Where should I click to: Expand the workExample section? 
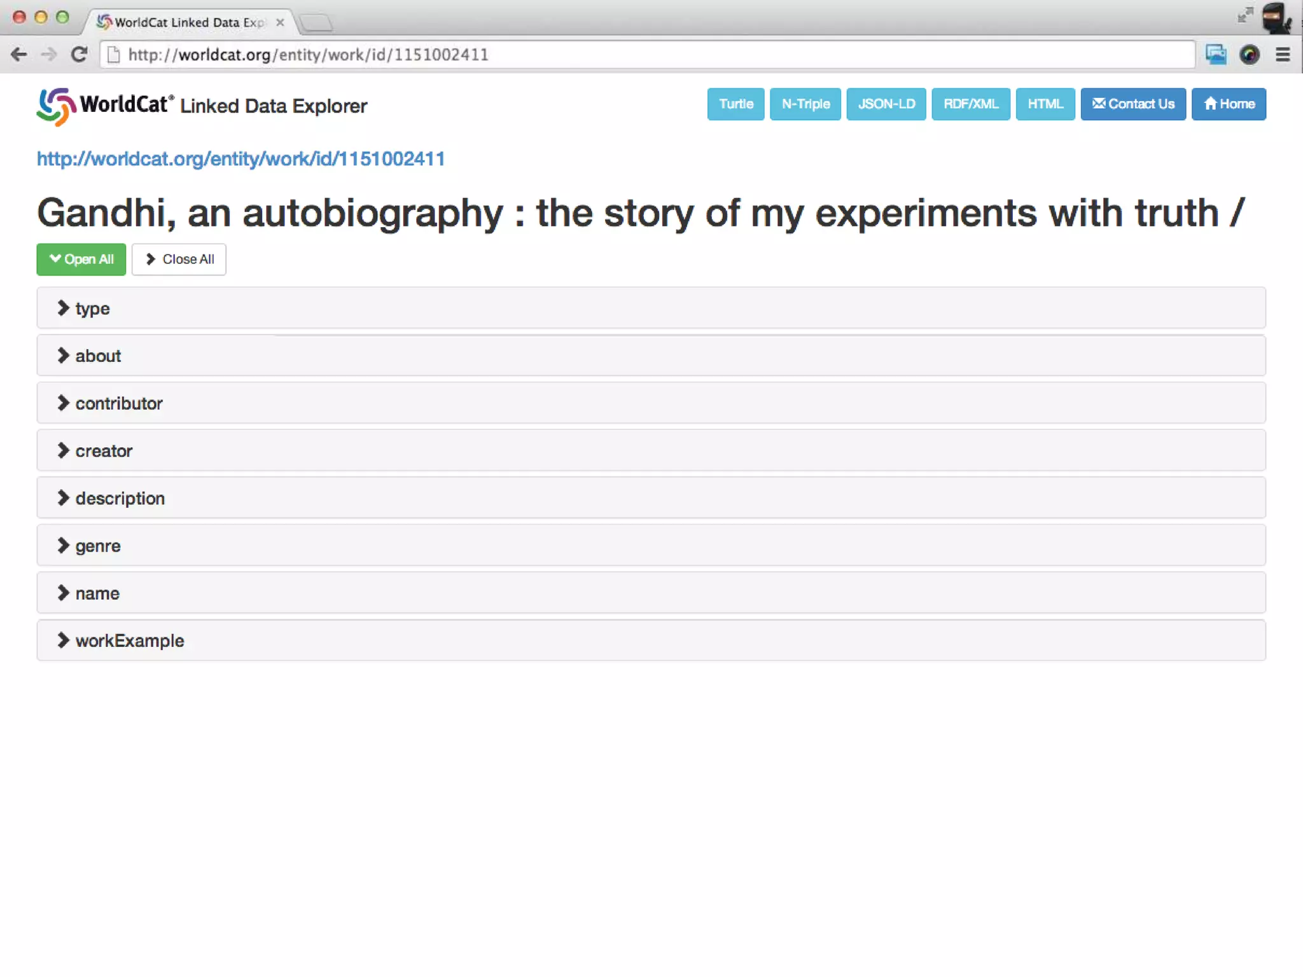(x=129, y=641)
